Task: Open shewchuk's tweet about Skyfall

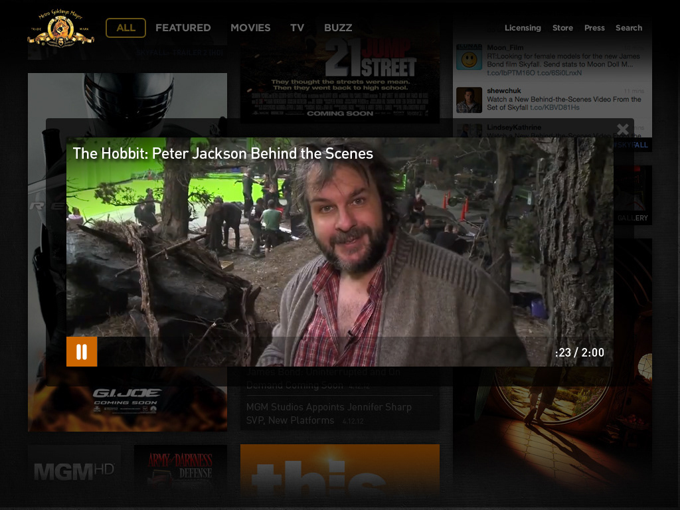Action: [563, 103]
